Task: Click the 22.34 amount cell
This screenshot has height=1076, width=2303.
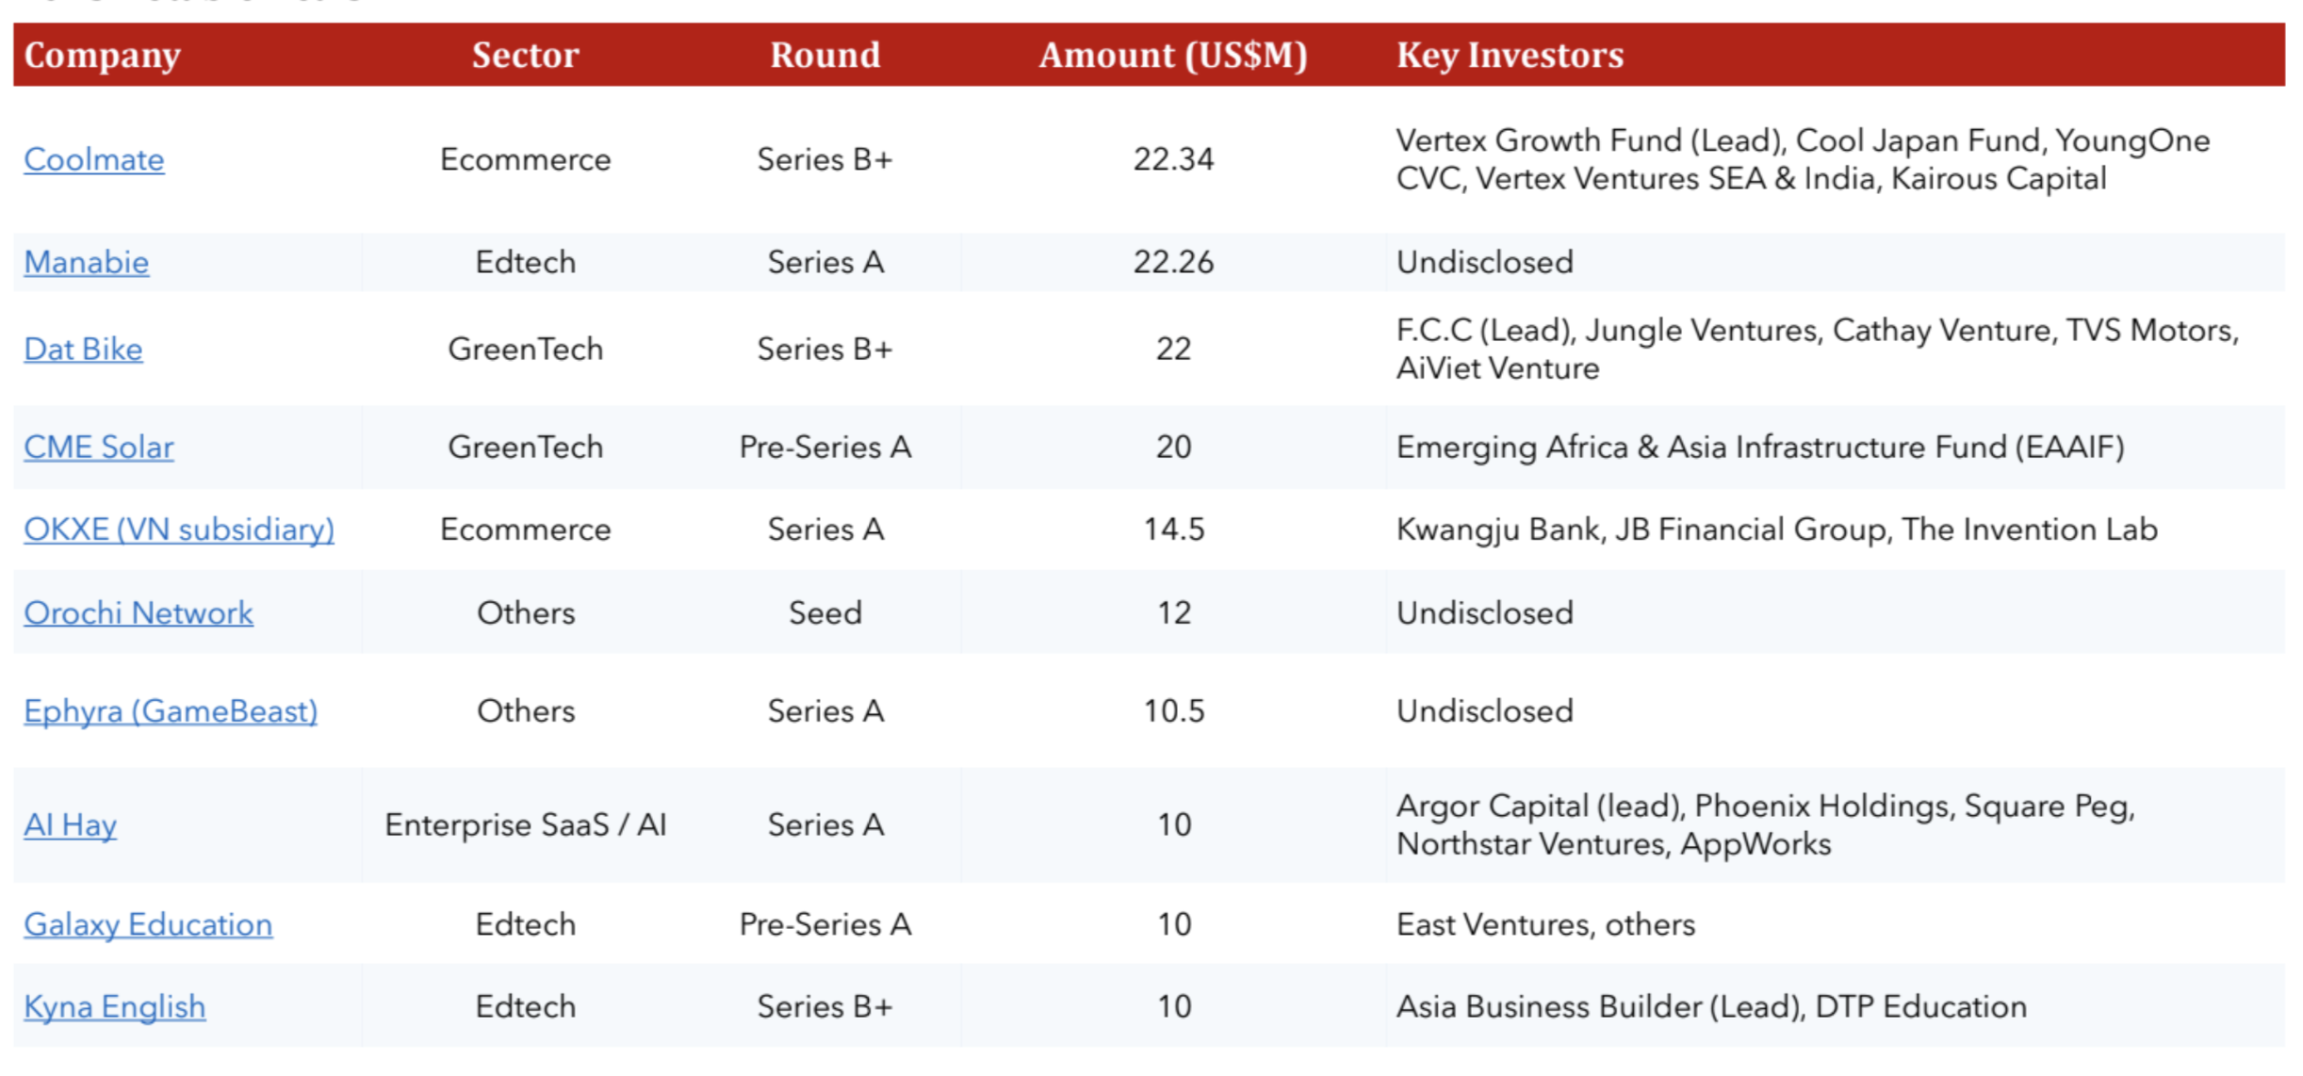Action: (x=1173, y=159)
